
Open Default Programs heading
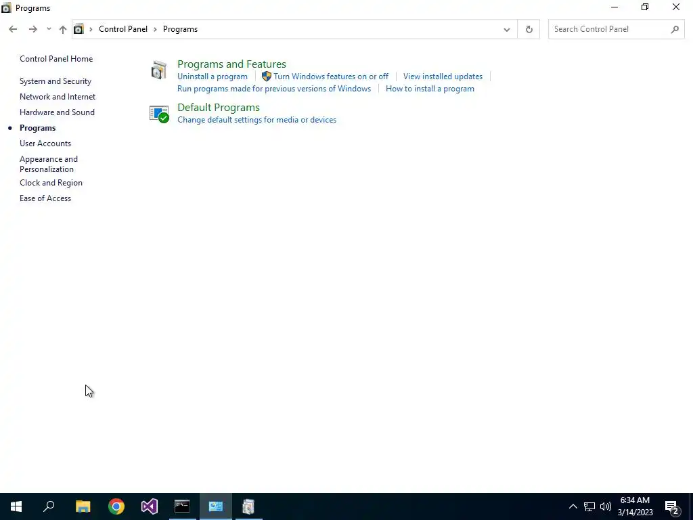(x=219, y=108)
